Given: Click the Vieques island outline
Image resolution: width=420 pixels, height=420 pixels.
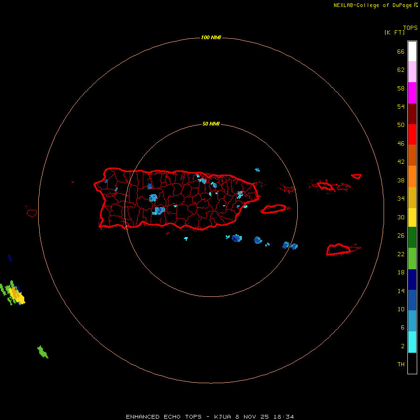Looking at the screenshot, I should tap(275, 209).
